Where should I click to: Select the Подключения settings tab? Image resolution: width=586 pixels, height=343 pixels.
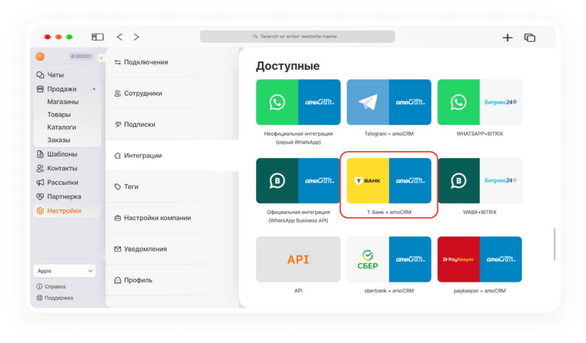click(172, 63)
